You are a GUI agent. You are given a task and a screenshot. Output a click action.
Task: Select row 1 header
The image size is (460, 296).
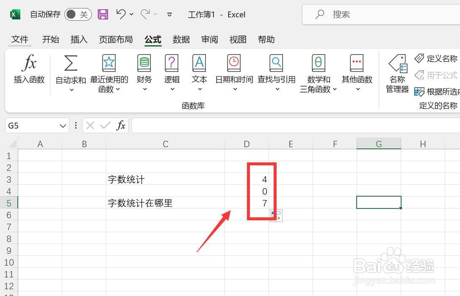(9, 156)
